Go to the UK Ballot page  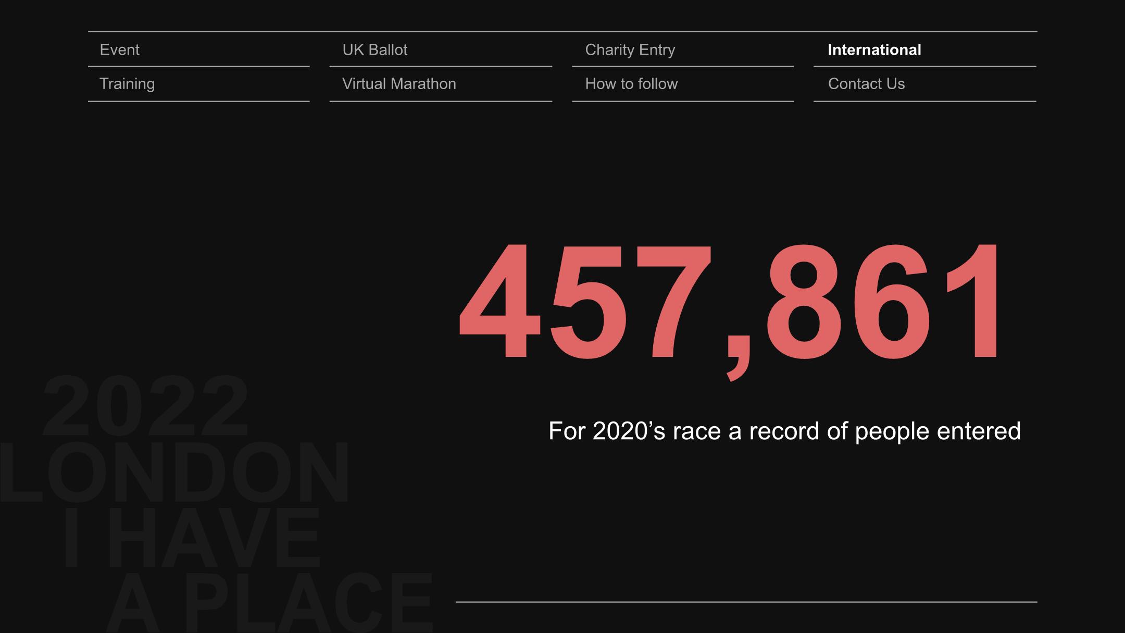(x=374, y=50)
